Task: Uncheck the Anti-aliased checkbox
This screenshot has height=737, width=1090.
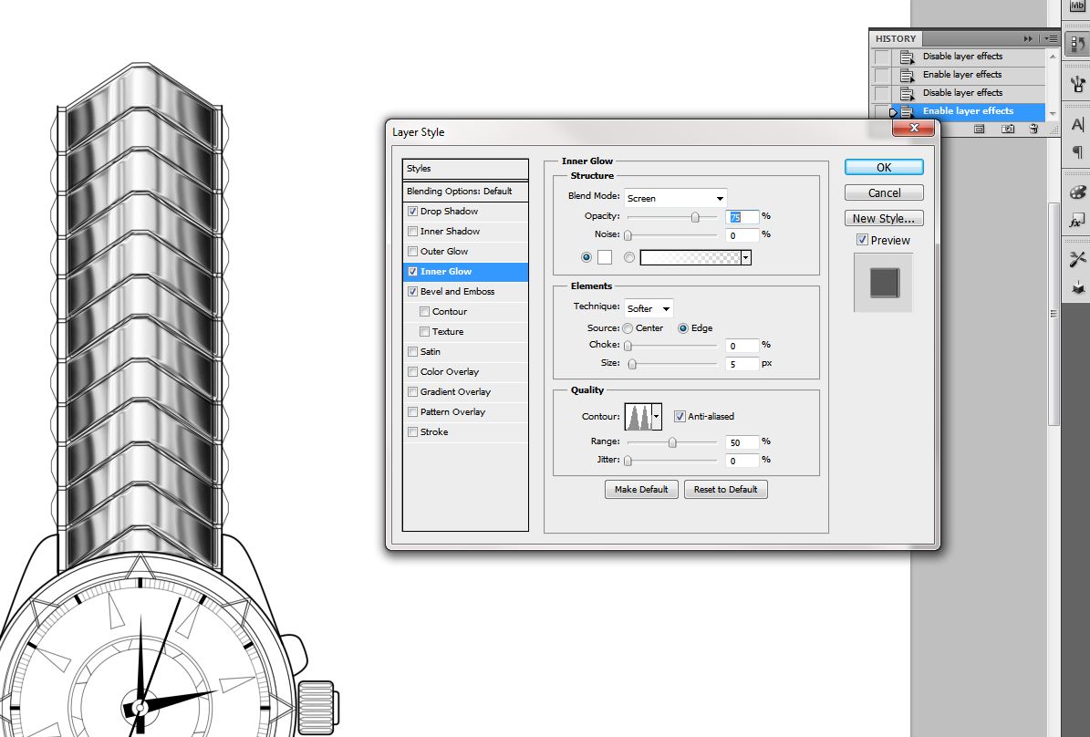Action: pos(680,417)
